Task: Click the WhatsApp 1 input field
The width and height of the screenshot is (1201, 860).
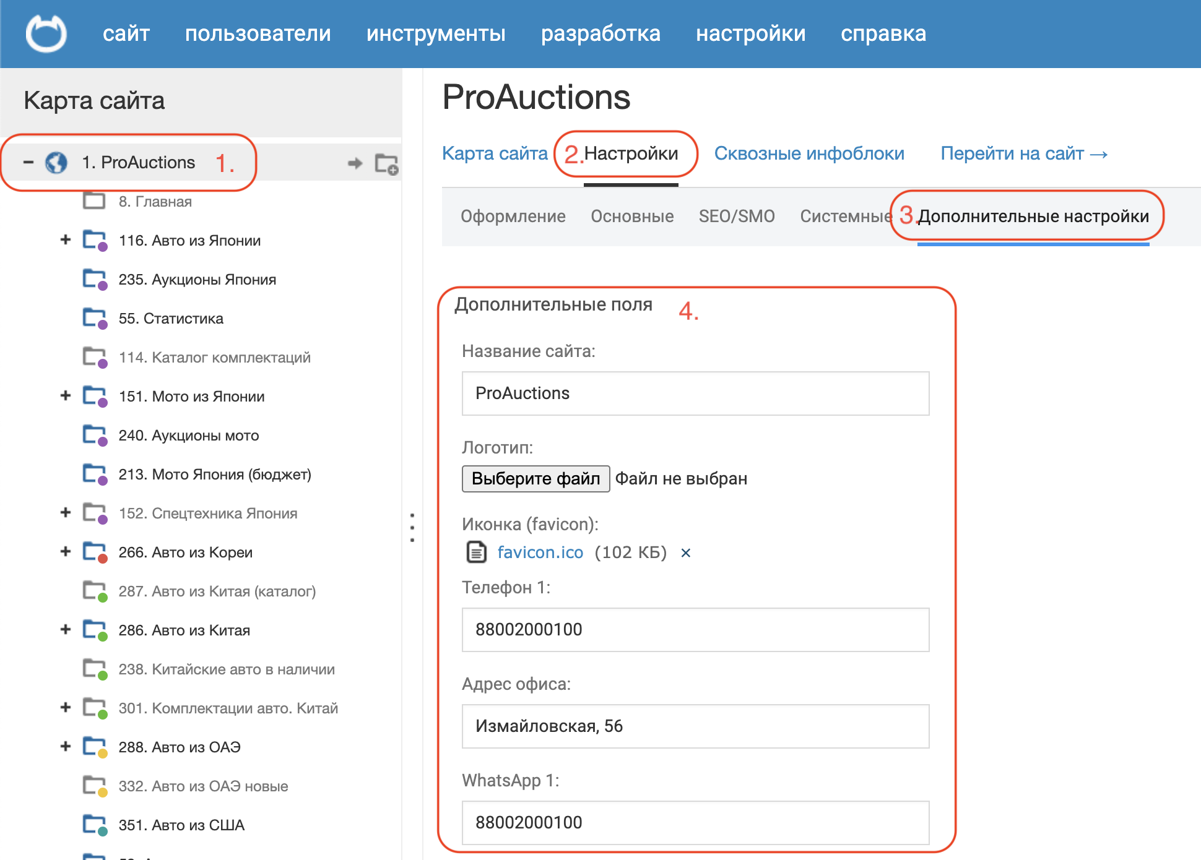Action: pyautogui.click(x=695, y=823)
